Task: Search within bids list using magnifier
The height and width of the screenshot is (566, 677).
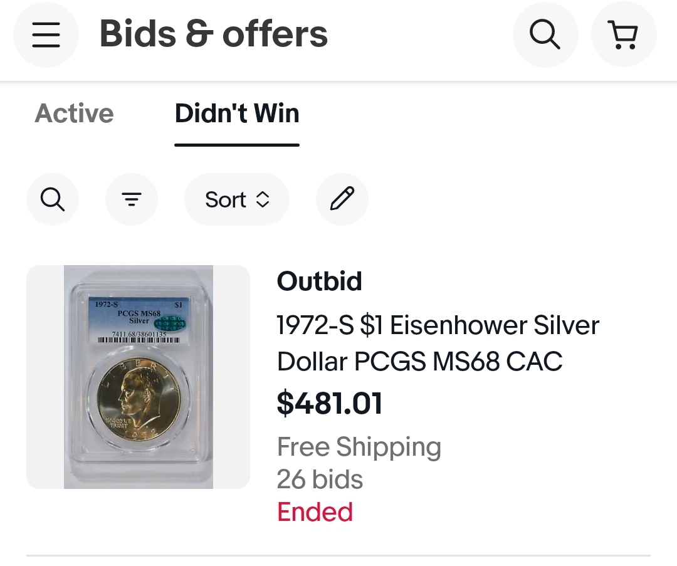Action: point(53,199)
